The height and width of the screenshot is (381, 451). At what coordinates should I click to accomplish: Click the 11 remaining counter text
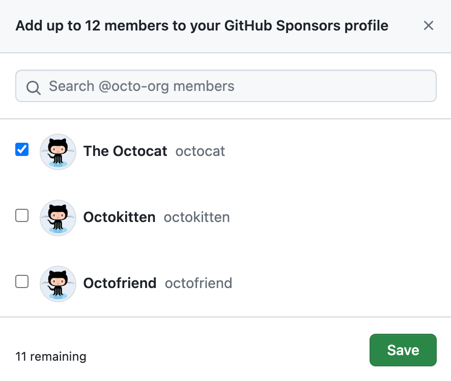[50, 357]
